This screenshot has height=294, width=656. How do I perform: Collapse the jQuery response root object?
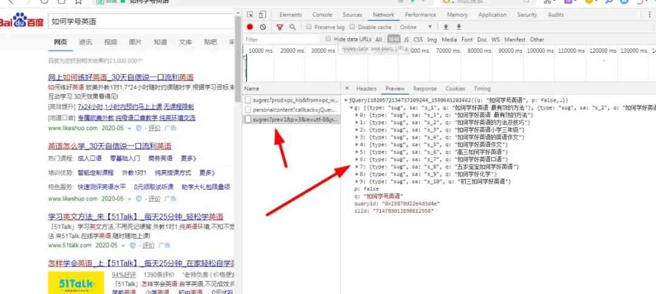346,100
